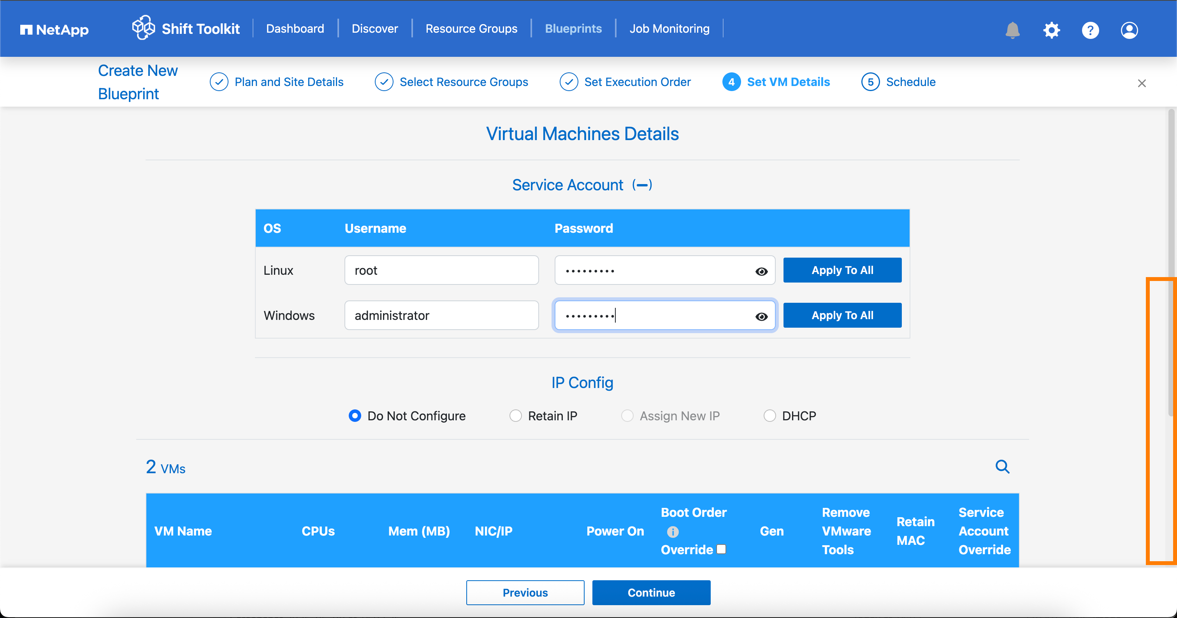The image size is (1177, 618).
Task: Click the NetApp logo
Action: click(x=54, y=30)
